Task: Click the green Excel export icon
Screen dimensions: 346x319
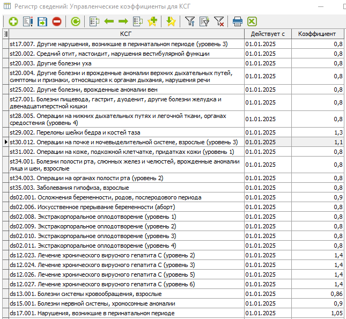Action: (252, 21)
